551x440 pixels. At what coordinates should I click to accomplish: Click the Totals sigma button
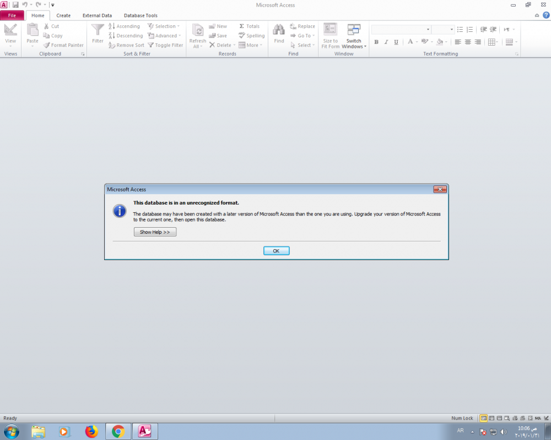[249, 26]
